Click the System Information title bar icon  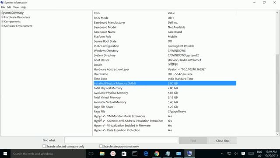(x=2, y=3)
